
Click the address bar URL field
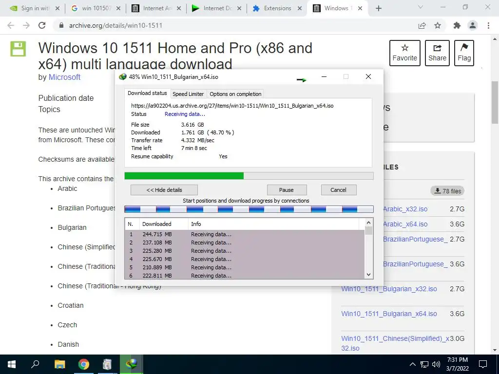(x=235, y=25)
